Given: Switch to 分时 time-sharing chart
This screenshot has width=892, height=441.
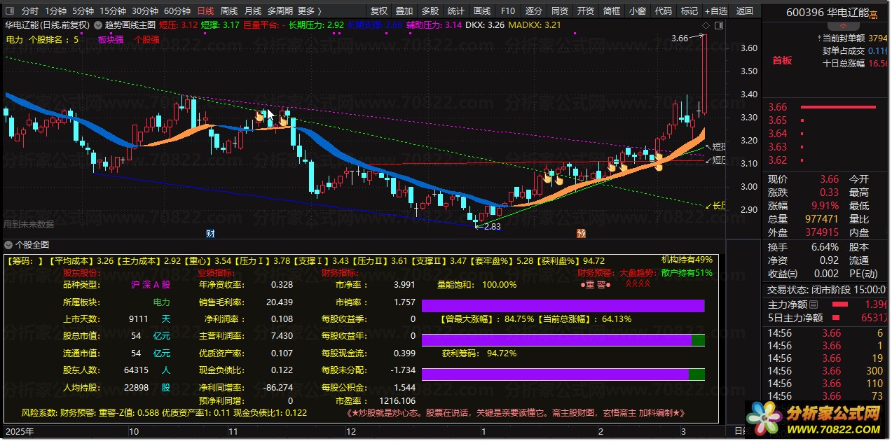Looking at the screenshot, I should [30, 11].
